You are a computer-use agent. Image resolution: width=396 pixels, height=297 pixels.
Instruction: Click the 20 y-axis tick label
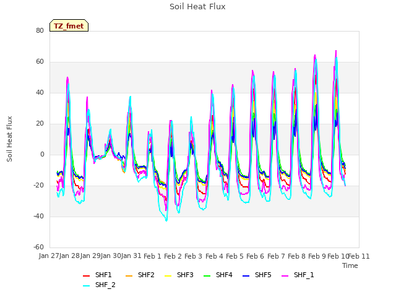click(x=40, y=124)
